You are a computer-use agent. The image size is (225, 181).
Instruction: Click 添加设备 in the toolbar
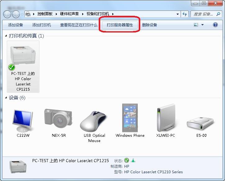pyautogui.click(x=16, y=25)
